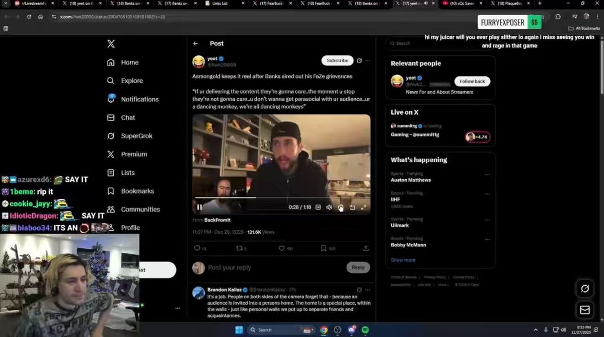
Task: Expand the video to fullscreen
Action: click(x=363, y=207)
